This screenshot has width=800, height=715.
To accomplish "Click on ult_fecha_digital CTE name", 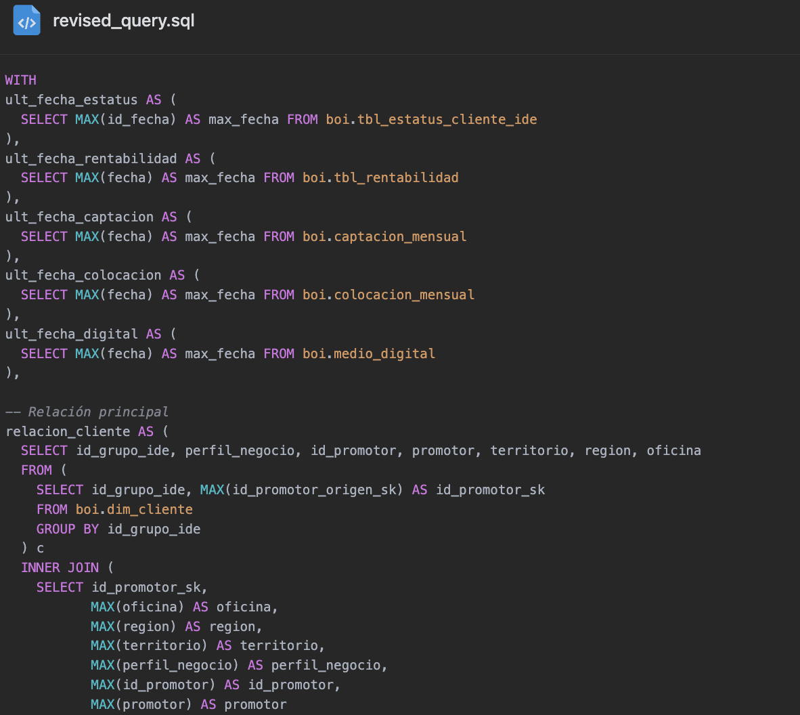I will (x=71, y=334).
